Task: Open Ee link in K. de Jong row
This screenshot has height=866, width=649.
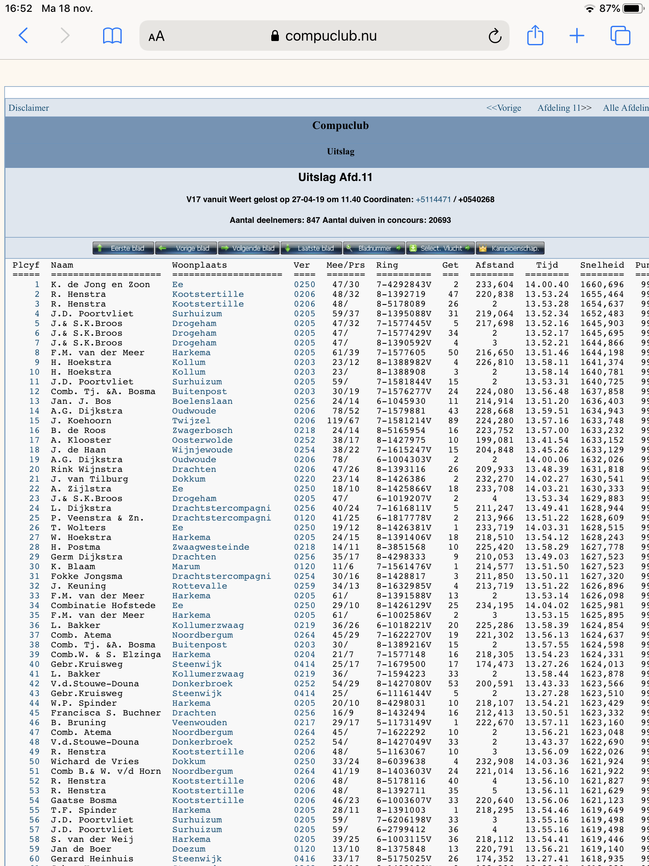Action: click(x=178, y=285)
